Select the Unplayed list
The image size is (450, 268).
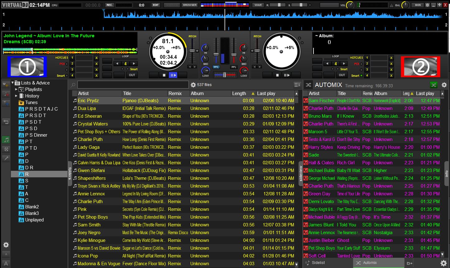tap(35, 220)
